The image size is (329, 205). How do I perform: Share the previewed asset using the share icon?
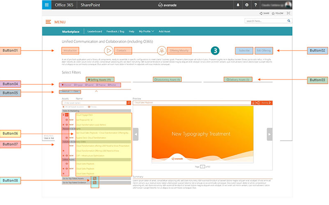pos(257,103)
